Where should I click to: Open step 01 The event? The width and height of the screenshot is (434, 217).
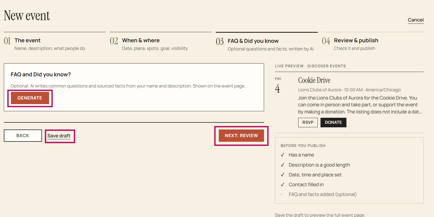[55, 42]
